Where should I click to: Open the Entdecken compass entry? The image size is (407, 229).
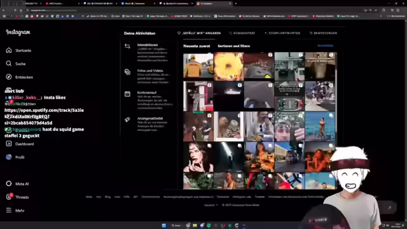[20, 77]
